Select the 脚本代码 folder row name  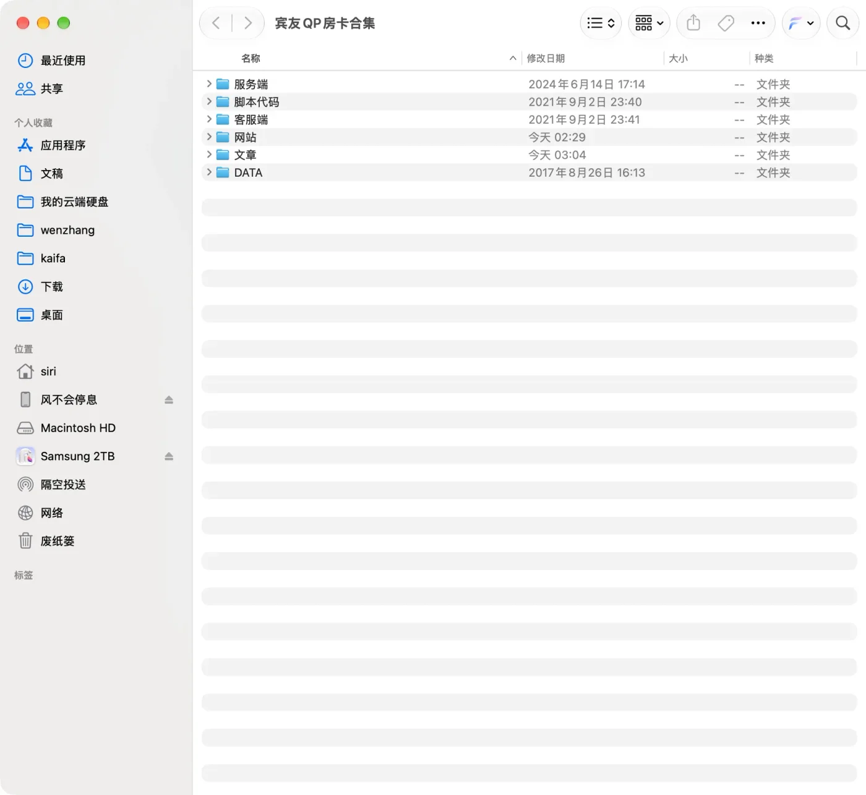click(x=257, y=102)
